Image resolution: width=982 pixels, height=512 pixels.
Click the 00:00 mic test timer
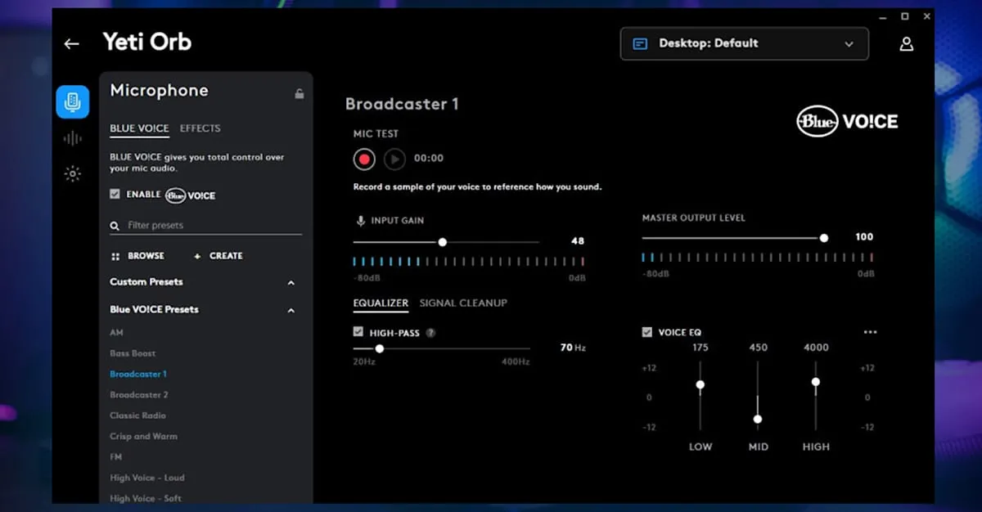[429, 159]
